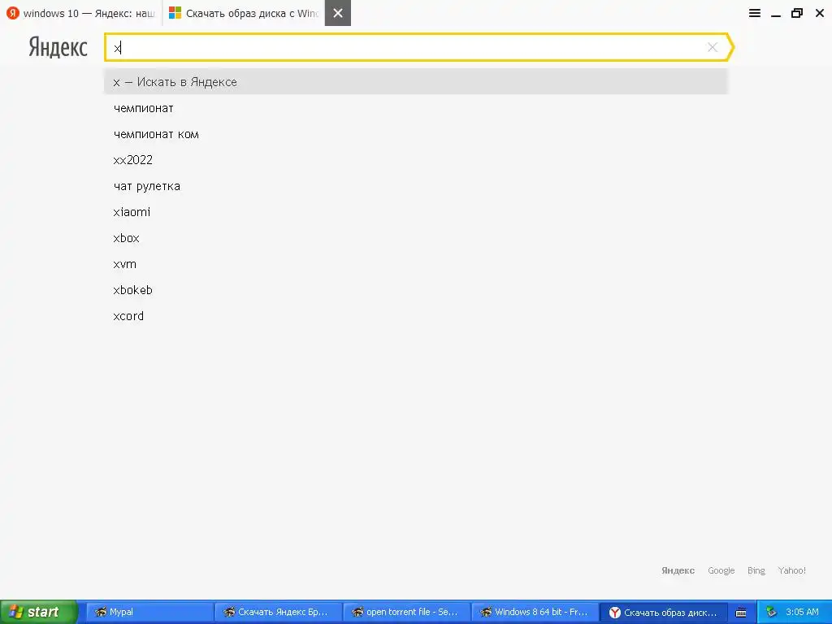This screenshot has height=624, width=832.
Task: Click the Yandex favicon on the first tab
Action: 13,13
